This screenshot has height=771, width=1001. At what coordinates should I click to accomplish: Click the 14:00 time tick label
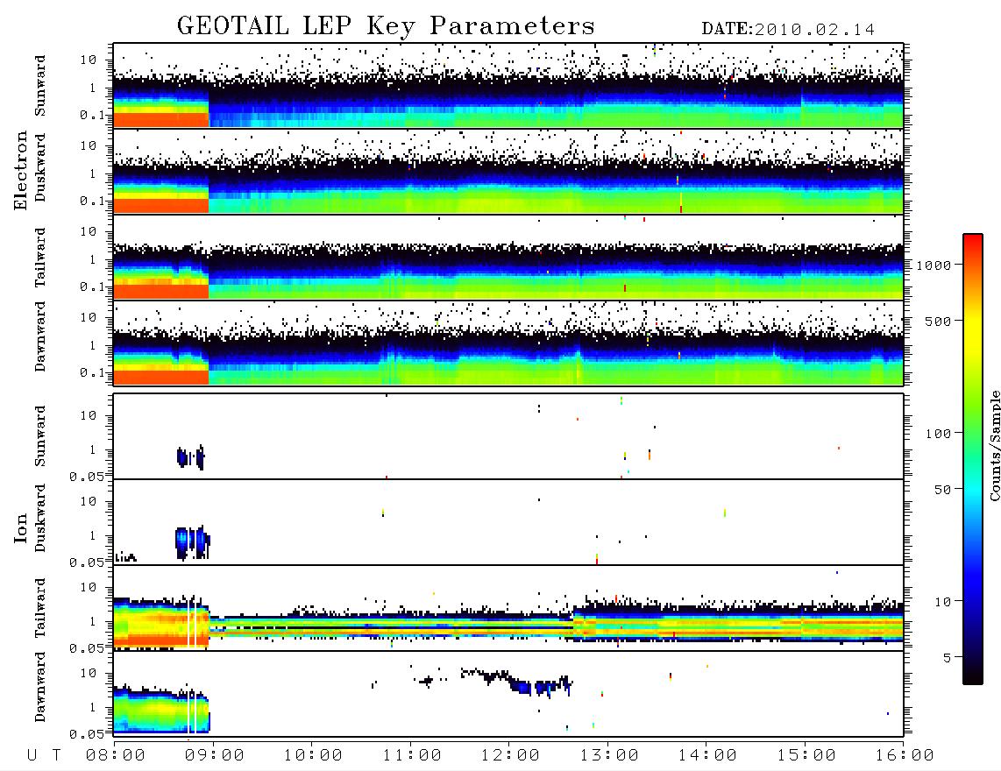click(x=707, y=755)
